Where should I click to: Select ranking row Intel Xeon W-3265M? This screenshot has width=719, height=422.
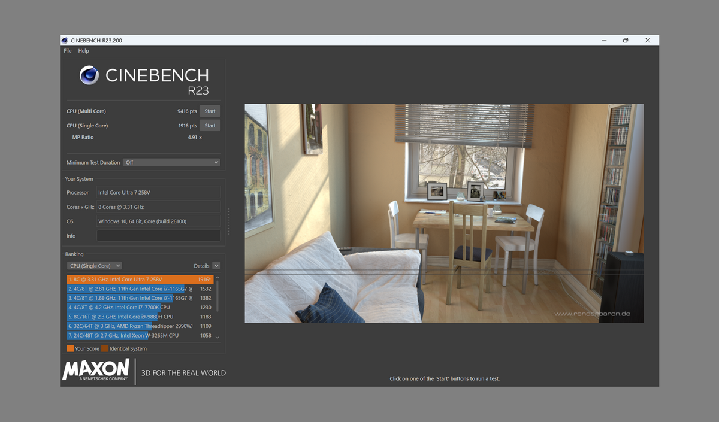(x=140, y=336)
